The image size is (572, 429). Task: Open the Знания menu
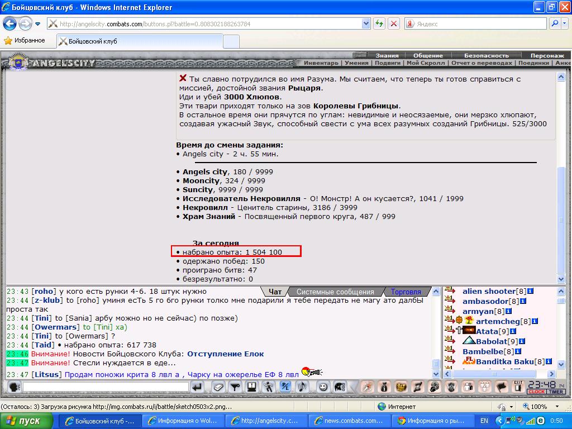click(x=387, y=55)
